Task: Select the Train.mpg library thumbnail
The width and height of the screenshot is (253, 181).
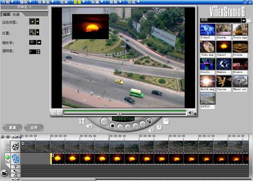Action: click(x=240, y=29)
